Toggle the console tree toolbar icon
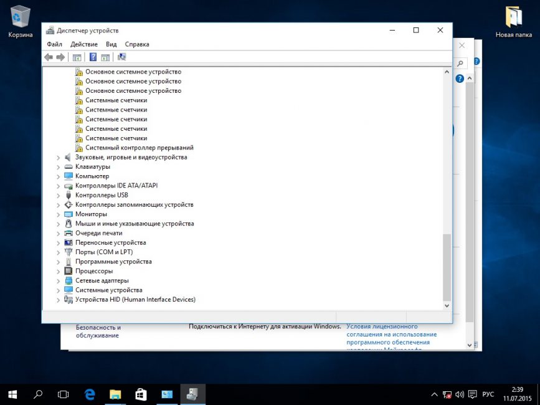540x405 pixels. point(77,57)
